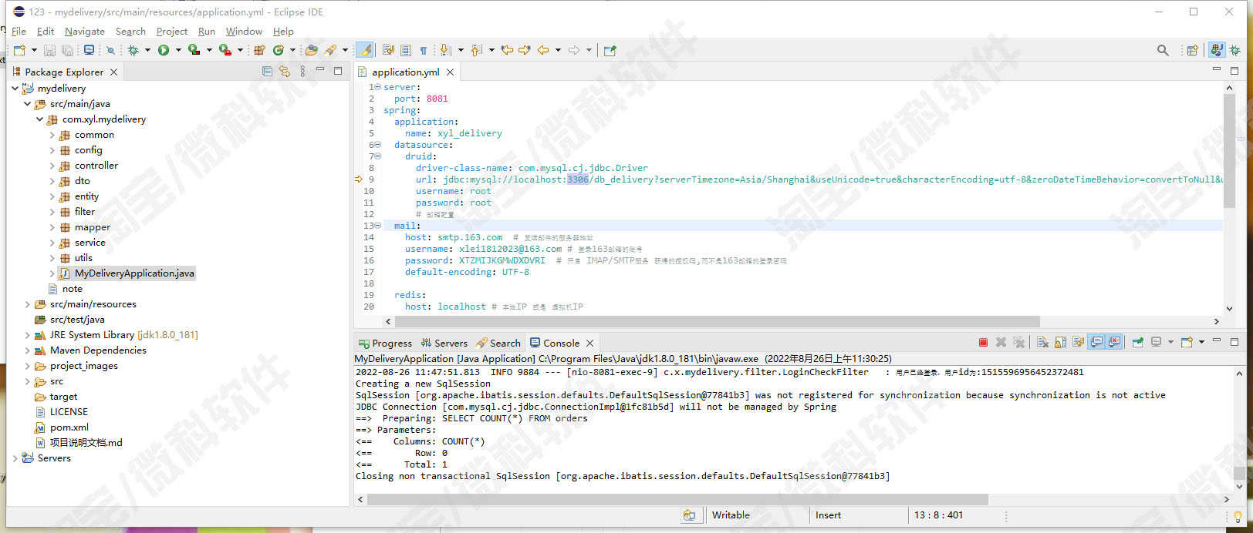Open the Navigate menu
The height and width of the screenshot is (533, 1253).
click(x=85, y=32)
